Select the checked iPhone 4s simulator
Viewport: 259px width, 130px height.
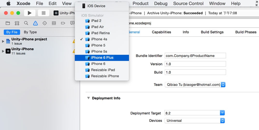pos(102,39)
